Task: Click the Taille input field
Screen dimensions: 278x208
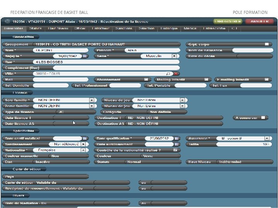Action: click(x=244, y=144)
